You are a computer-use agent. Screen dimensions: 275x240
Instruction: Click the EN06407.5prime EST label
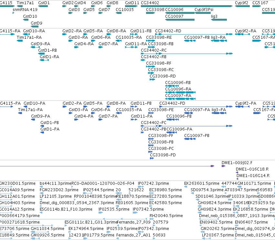[x=251, y=222]
